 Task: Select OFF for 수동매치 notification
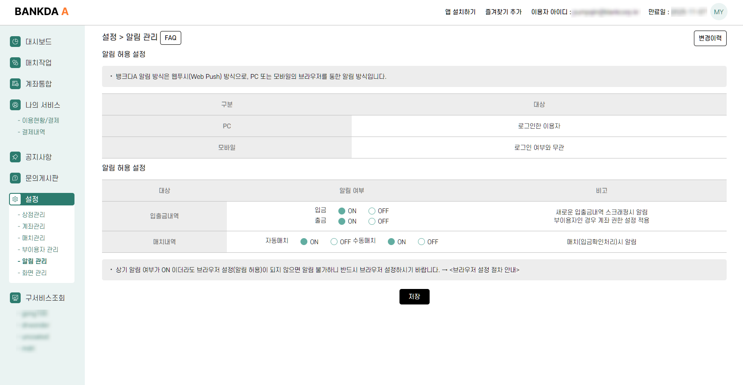pos(421,242)
